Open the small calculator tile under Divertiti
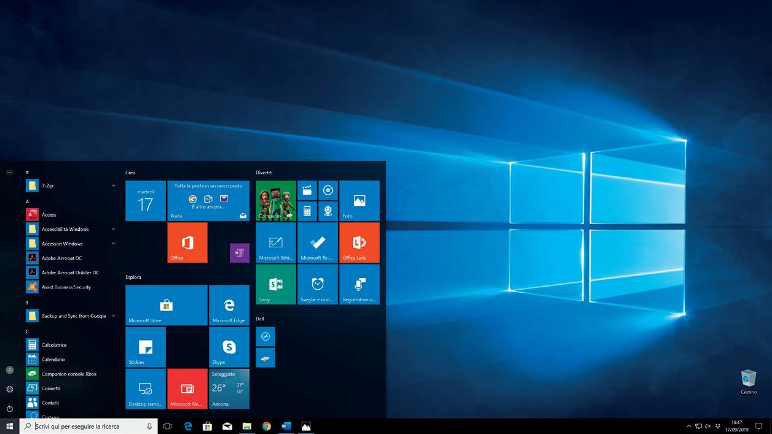The width and height of the screenshot is (772, 434). (x=307, y=211)
